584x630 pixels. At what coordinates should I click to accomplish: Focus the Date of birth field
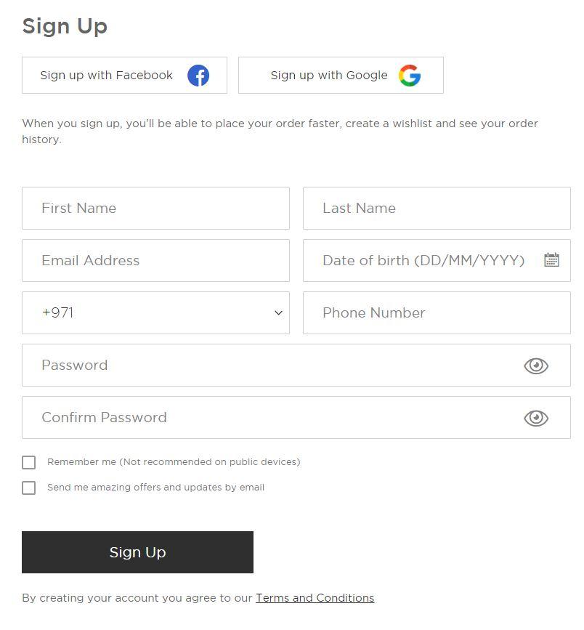coord(423,261)
